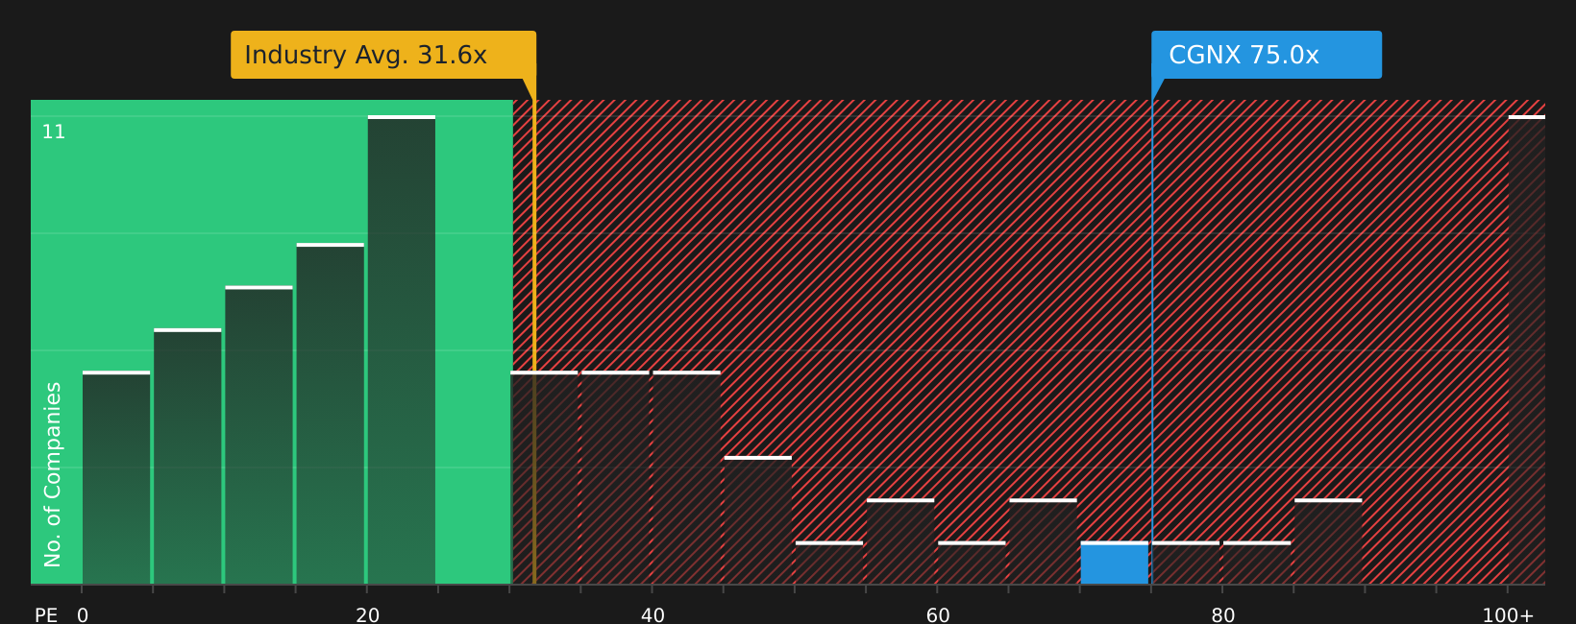Select the first bar in the 0-5 PE range

116,478
